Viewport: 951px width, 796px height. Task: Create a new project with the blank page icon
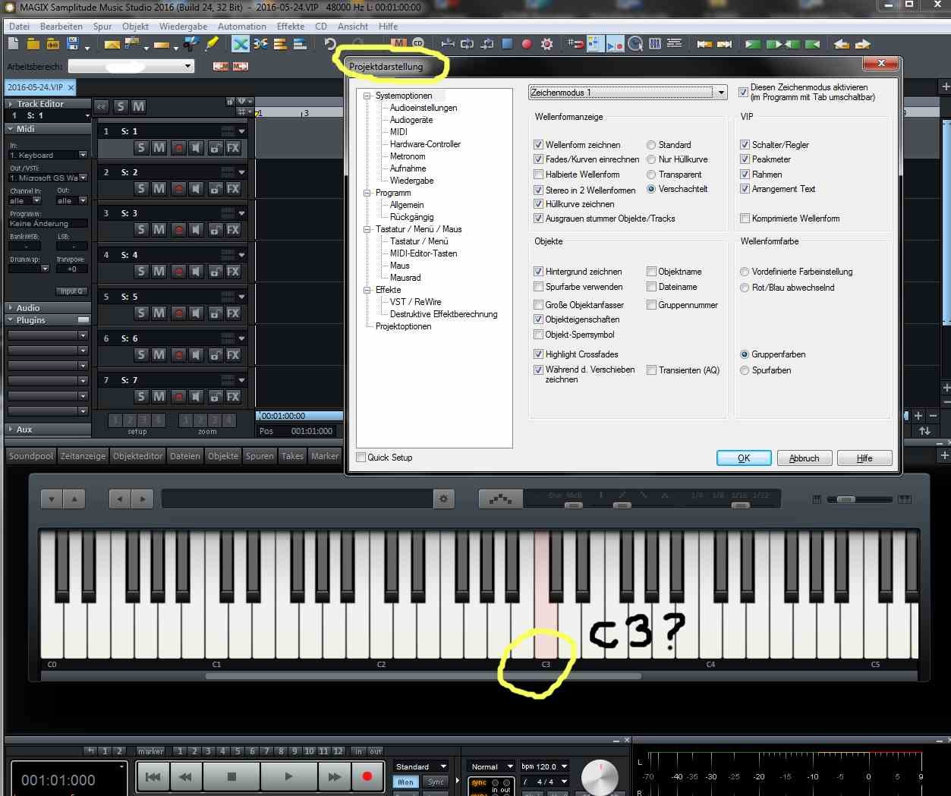[x=14, y=45]
